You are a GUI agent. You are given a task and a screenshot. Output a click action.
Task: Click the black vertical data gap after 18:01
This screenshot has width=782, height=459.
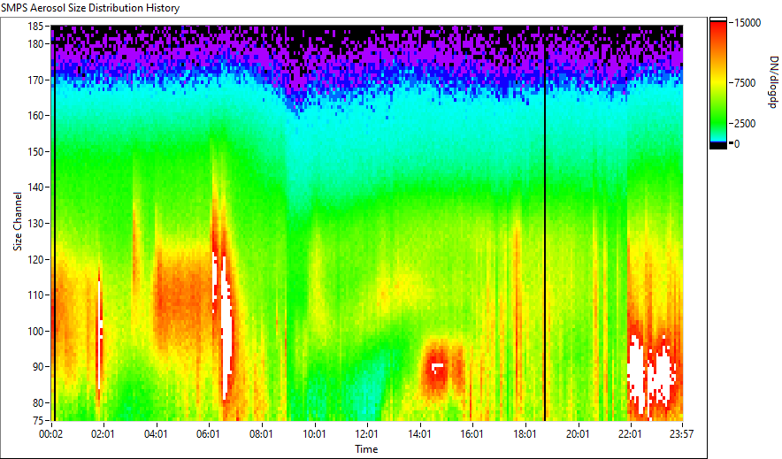545,223
